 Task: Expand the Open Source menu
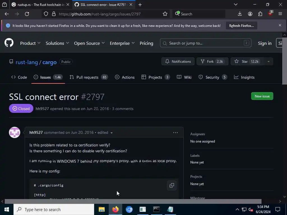(x=89, y=43)
